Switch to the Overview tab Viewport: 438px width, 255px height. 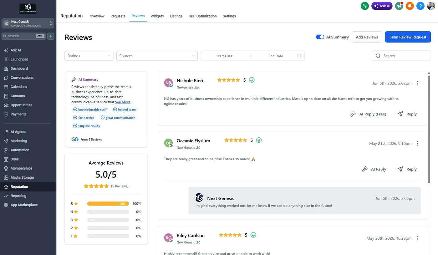[x=97, y=16]
